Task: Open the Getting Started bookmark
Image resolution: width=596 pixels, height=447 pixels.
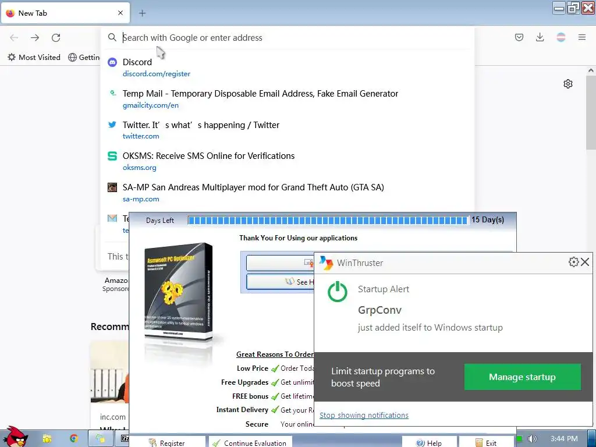Action: (x=84, y=58)
